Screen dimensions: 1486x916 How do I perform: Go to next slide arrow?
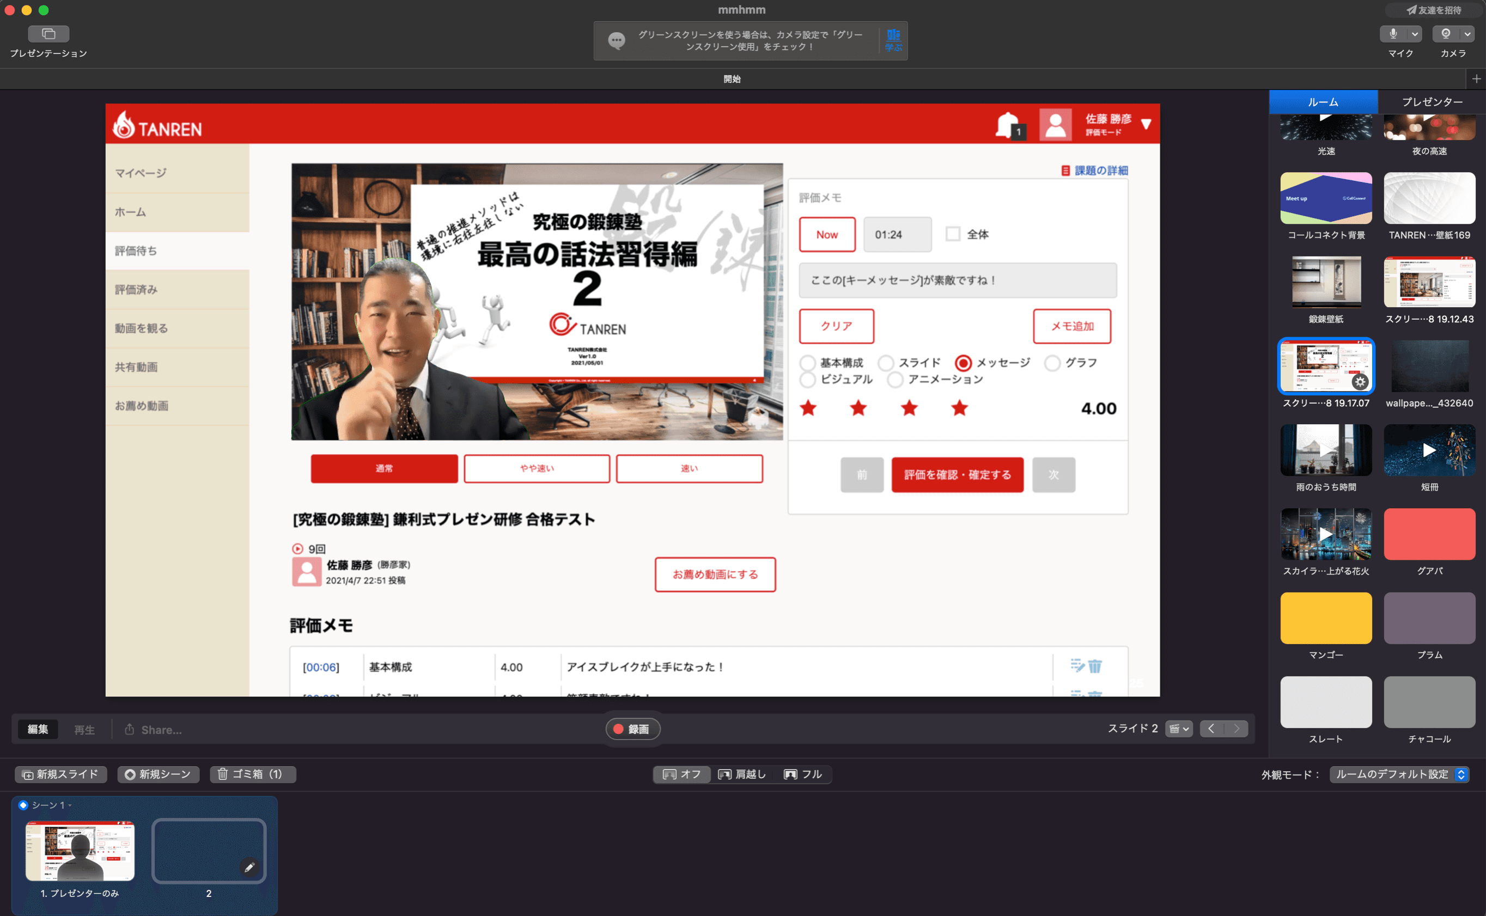[1237, 729]
